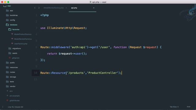The width and height of the screenshot is (196, 110).
Task: Click the .gitignore file icon
Action: 10,58
